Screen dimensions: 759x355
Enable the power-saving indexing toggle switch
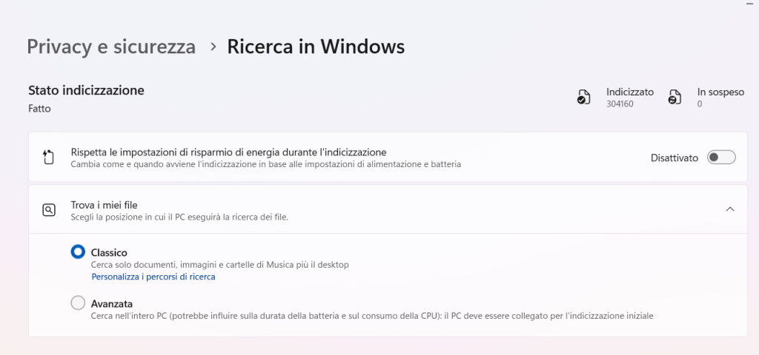pos(721,158)
